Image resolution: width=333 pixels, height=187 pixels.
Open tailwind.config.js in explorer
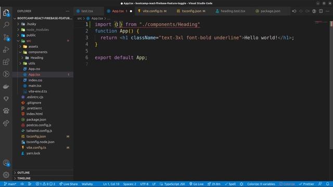click(43, 130)
